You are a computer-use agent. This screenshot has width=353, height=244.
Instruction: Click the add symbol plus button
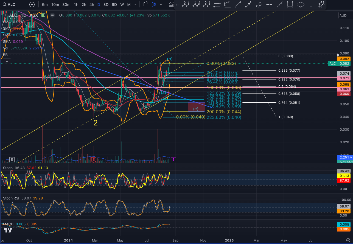32,4
